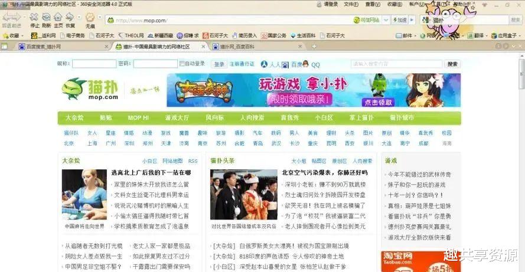
Task: Click the 加速 lightning speed-up icon
Action: tap(400, 20)
